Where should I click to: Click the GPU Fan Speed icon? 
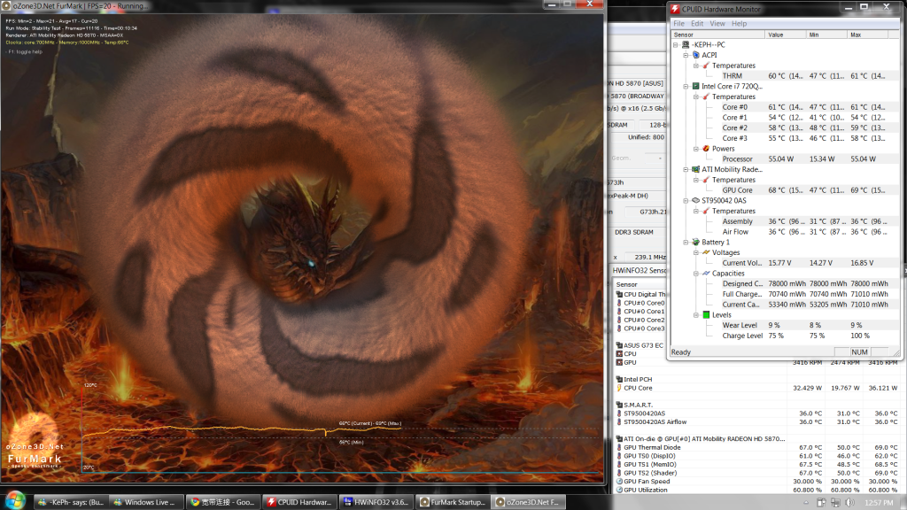619,481
